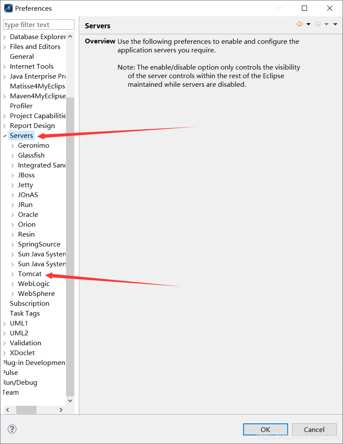The width and height of the screenshot is (343, 444).
Task: Expand the Geronimo server node
Action: click(13, 146)
